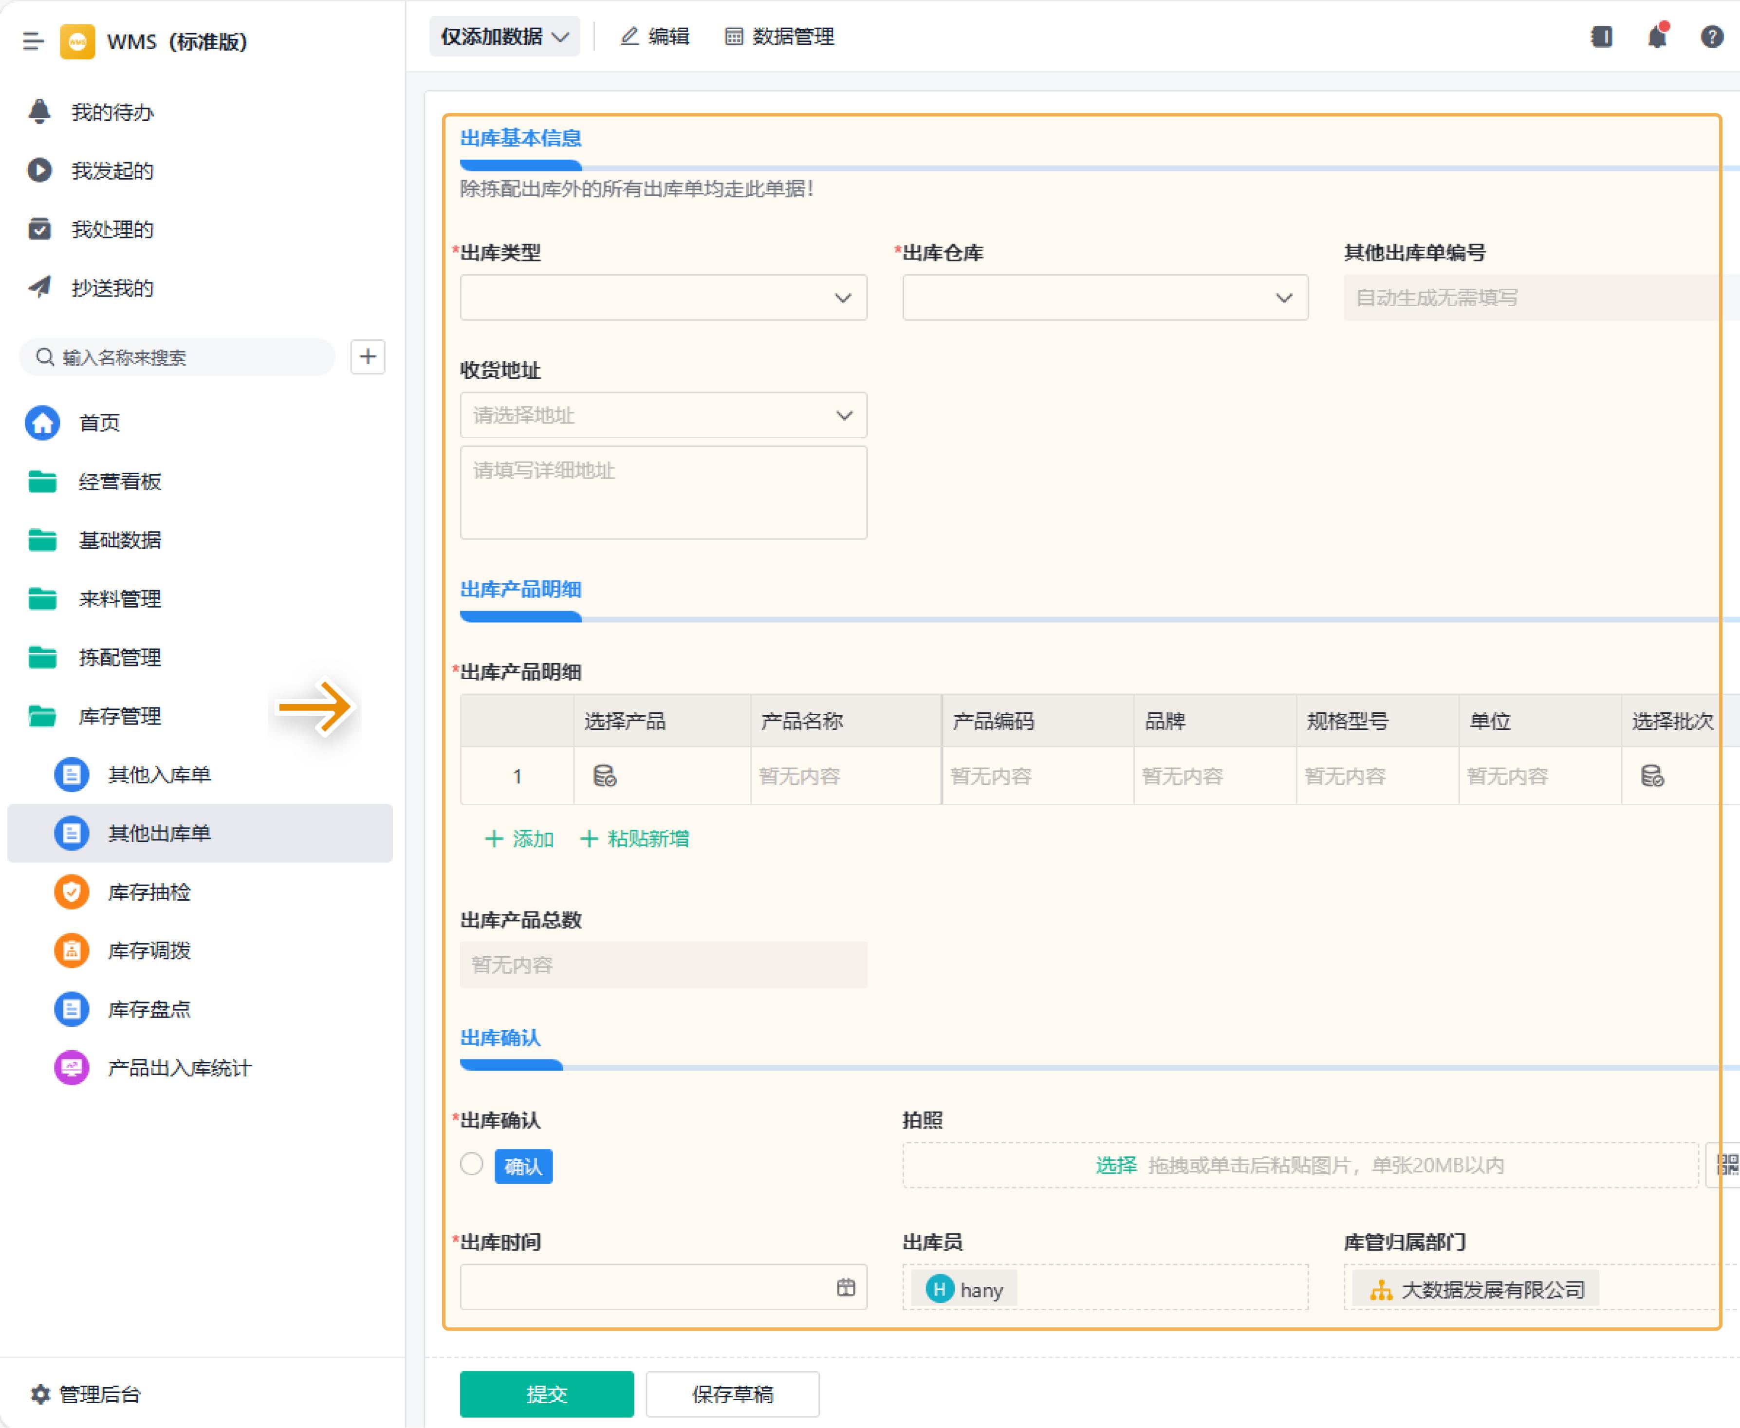
Task: Open 库存盘点 in the sidebar
Action: [149, 1009]
